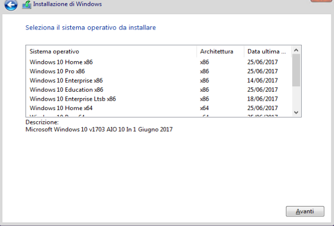Click the Data ultima column header

[x=268, y=52]
